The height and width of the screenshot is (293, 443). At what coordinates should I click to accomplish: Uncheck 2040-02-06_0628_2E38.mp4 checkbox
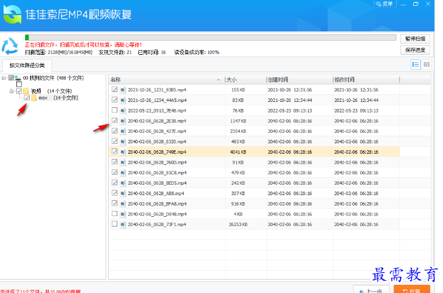click(114, 121)
